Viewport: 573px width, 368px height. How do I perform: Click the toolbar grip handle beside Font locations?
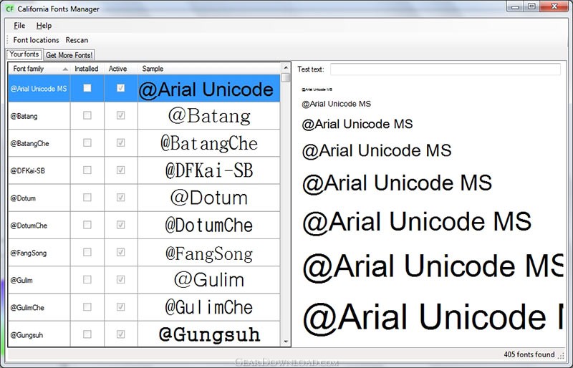[x=8, y=40]
